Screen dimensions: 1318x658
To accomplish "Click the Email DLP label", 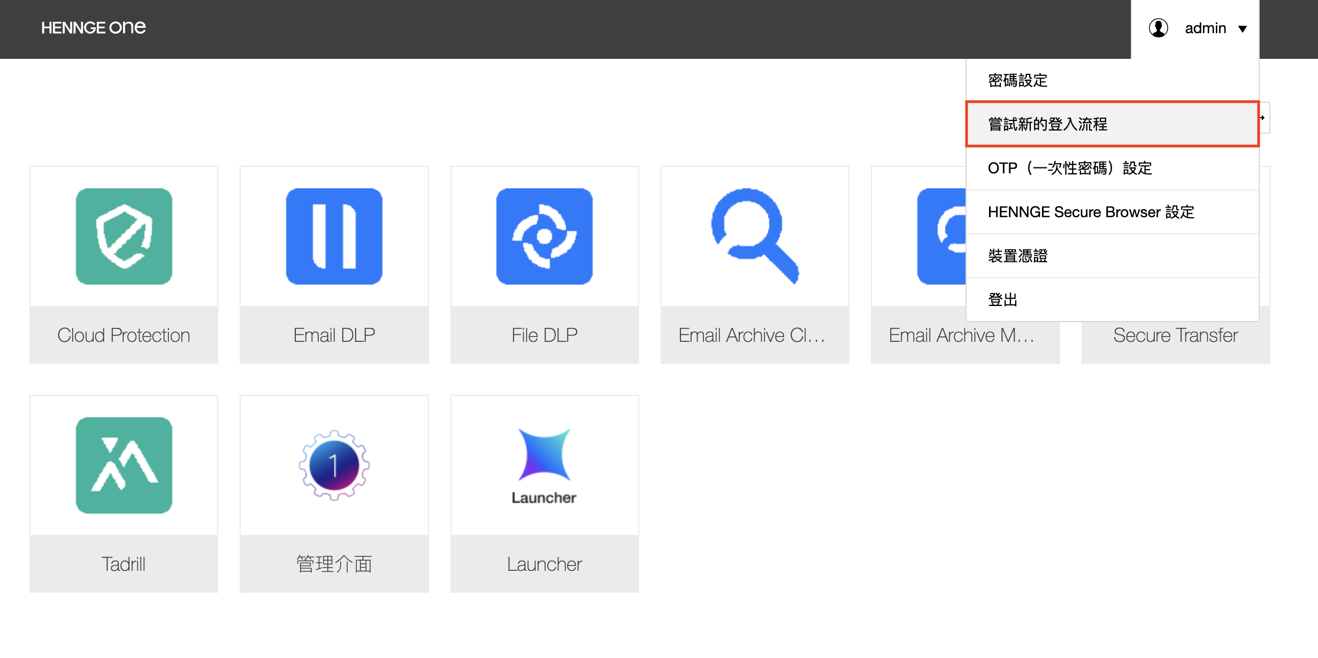I will click(x=334, y=335).
